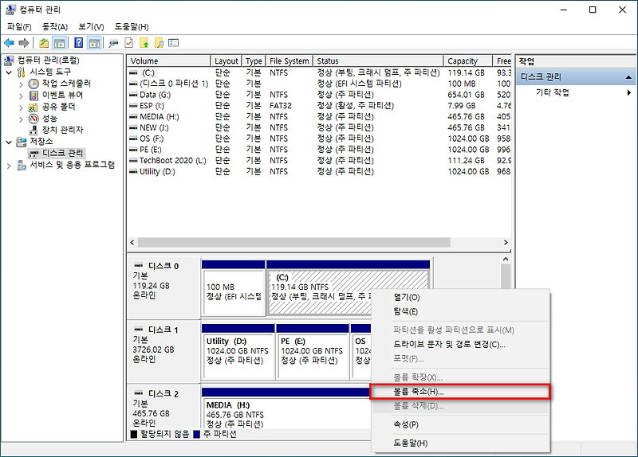The image size is (638, 457).
Task: Select 작업 스케줄러 in the tree
Action: coord(66,84)
